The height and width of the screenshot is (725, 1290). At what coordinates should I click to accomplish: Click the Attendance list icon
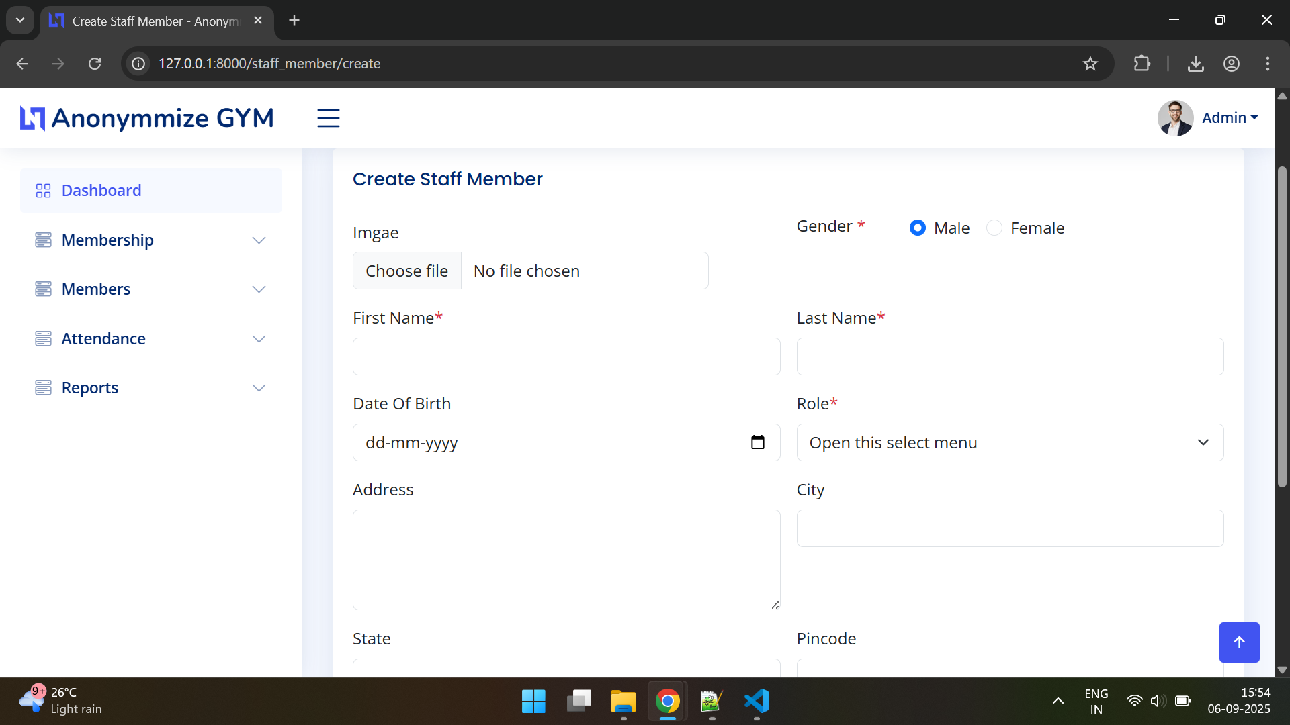pyautogui.click(x=43, y=338)
